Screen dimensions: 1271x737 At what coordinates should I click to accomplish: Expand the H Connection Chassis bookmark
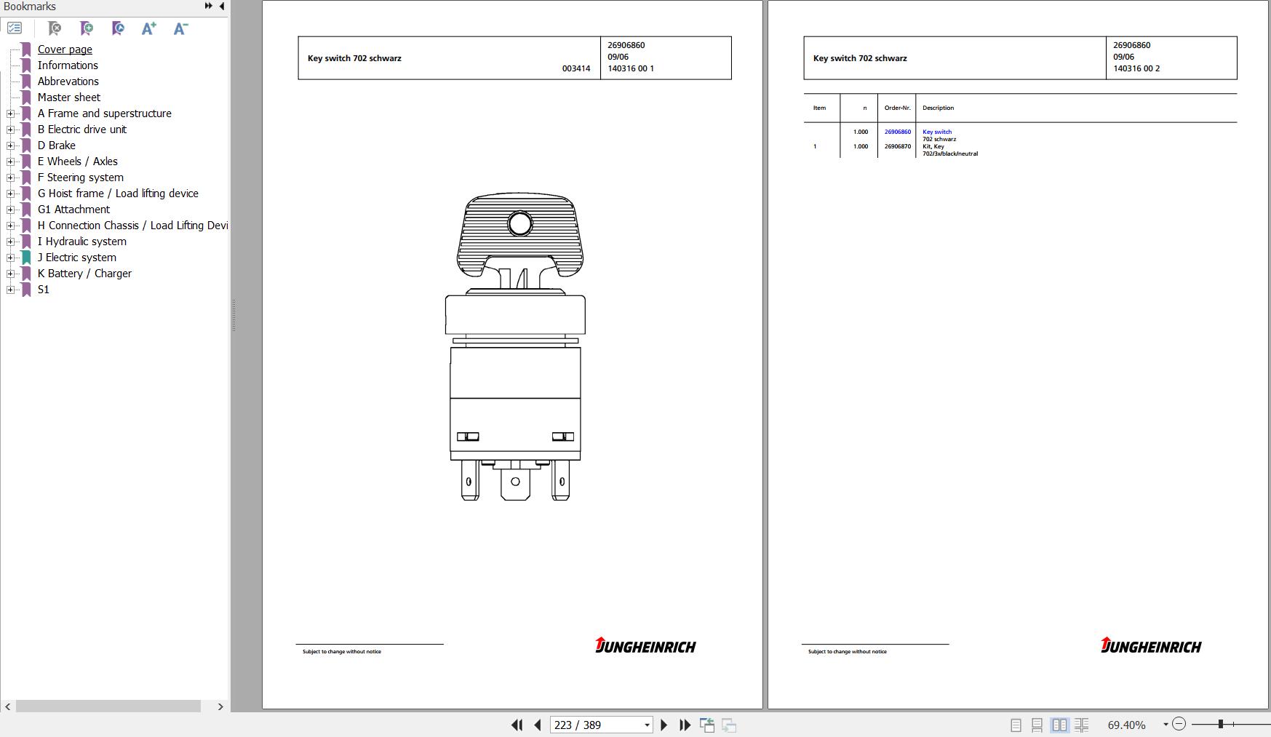10,226
